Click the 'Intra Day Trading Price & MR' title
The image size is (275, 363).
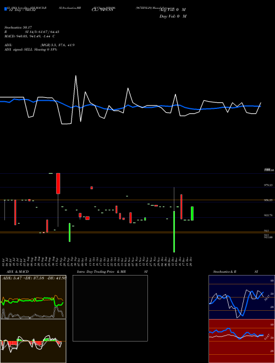[x=102, y=272]
